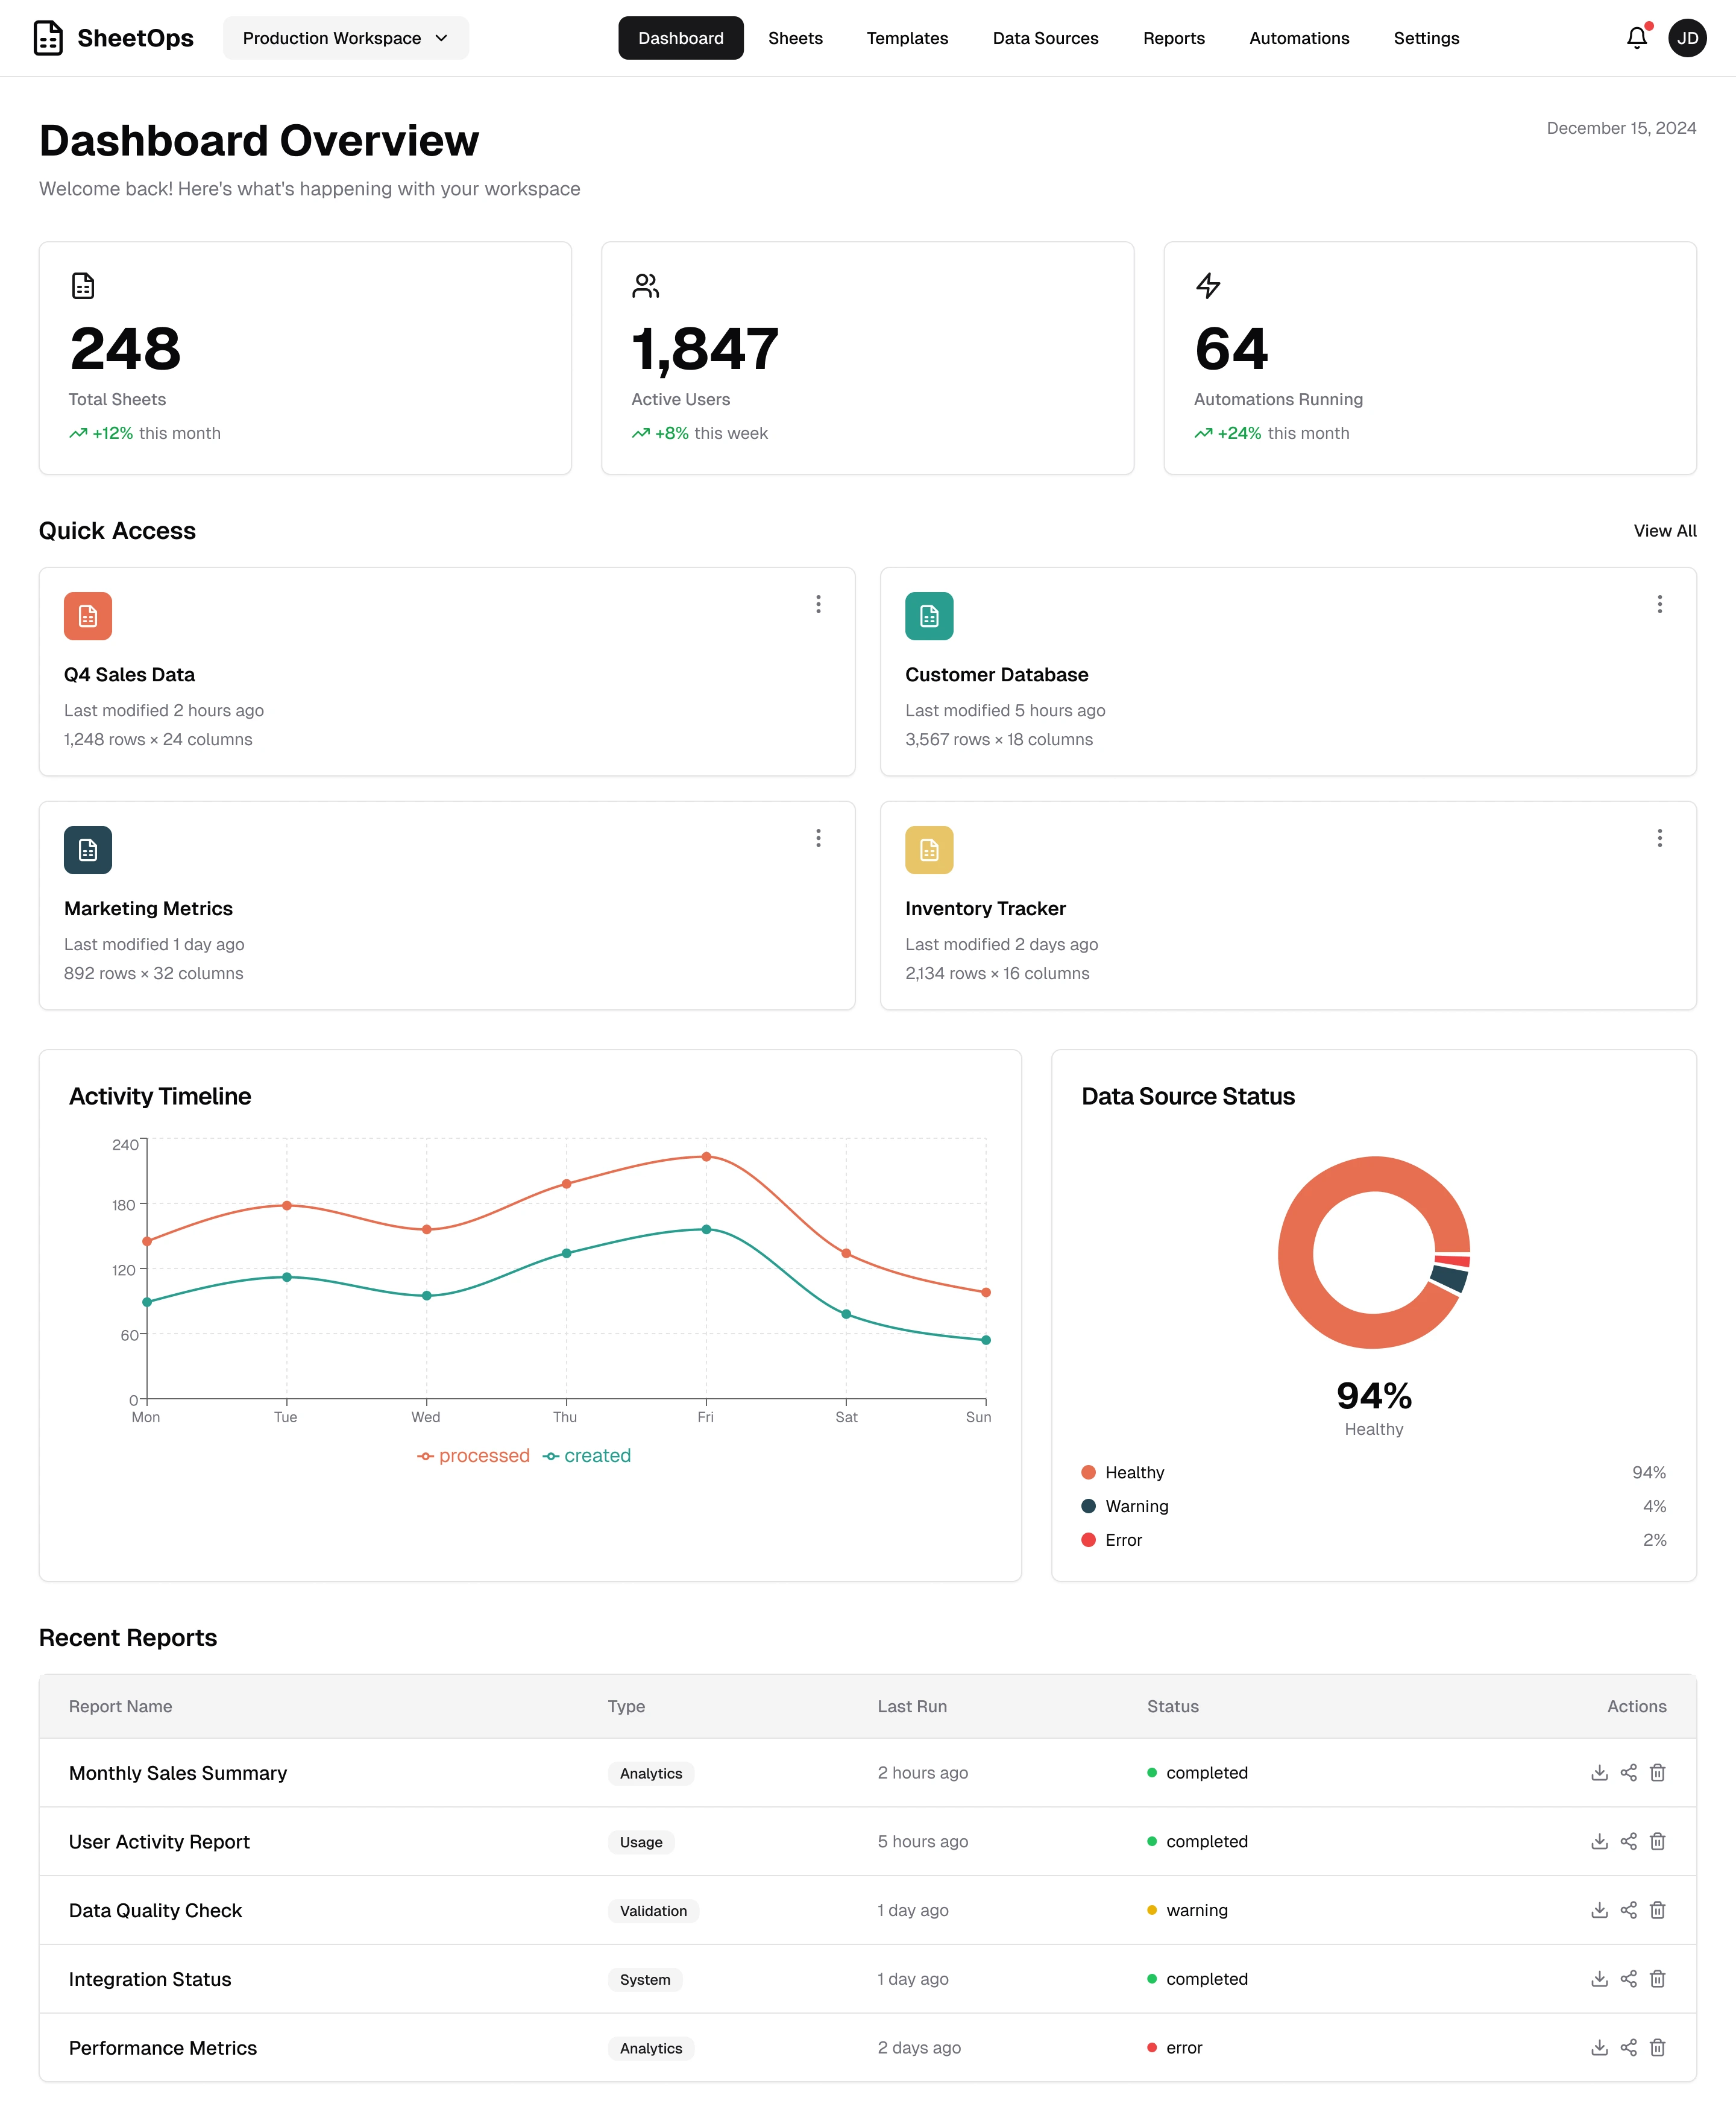The image size is (1736, 2121).
Task: Delete the Data Quality Check report
Action: pyautogui.click(x=1657, y=1910)
